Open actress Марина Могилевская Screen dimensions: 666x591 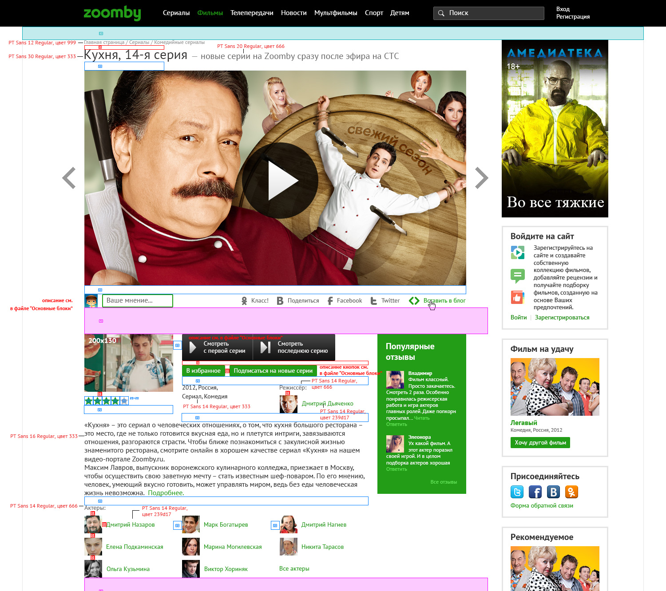233,547
